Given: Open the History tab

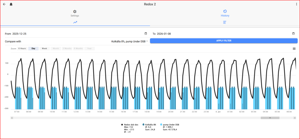Looking at the screenshot, I should click(x=225, y=14).
